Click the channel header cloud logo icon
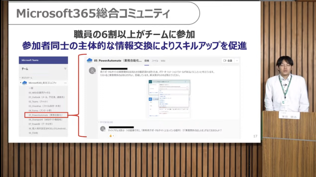316x177 pixels. point(89,61)
